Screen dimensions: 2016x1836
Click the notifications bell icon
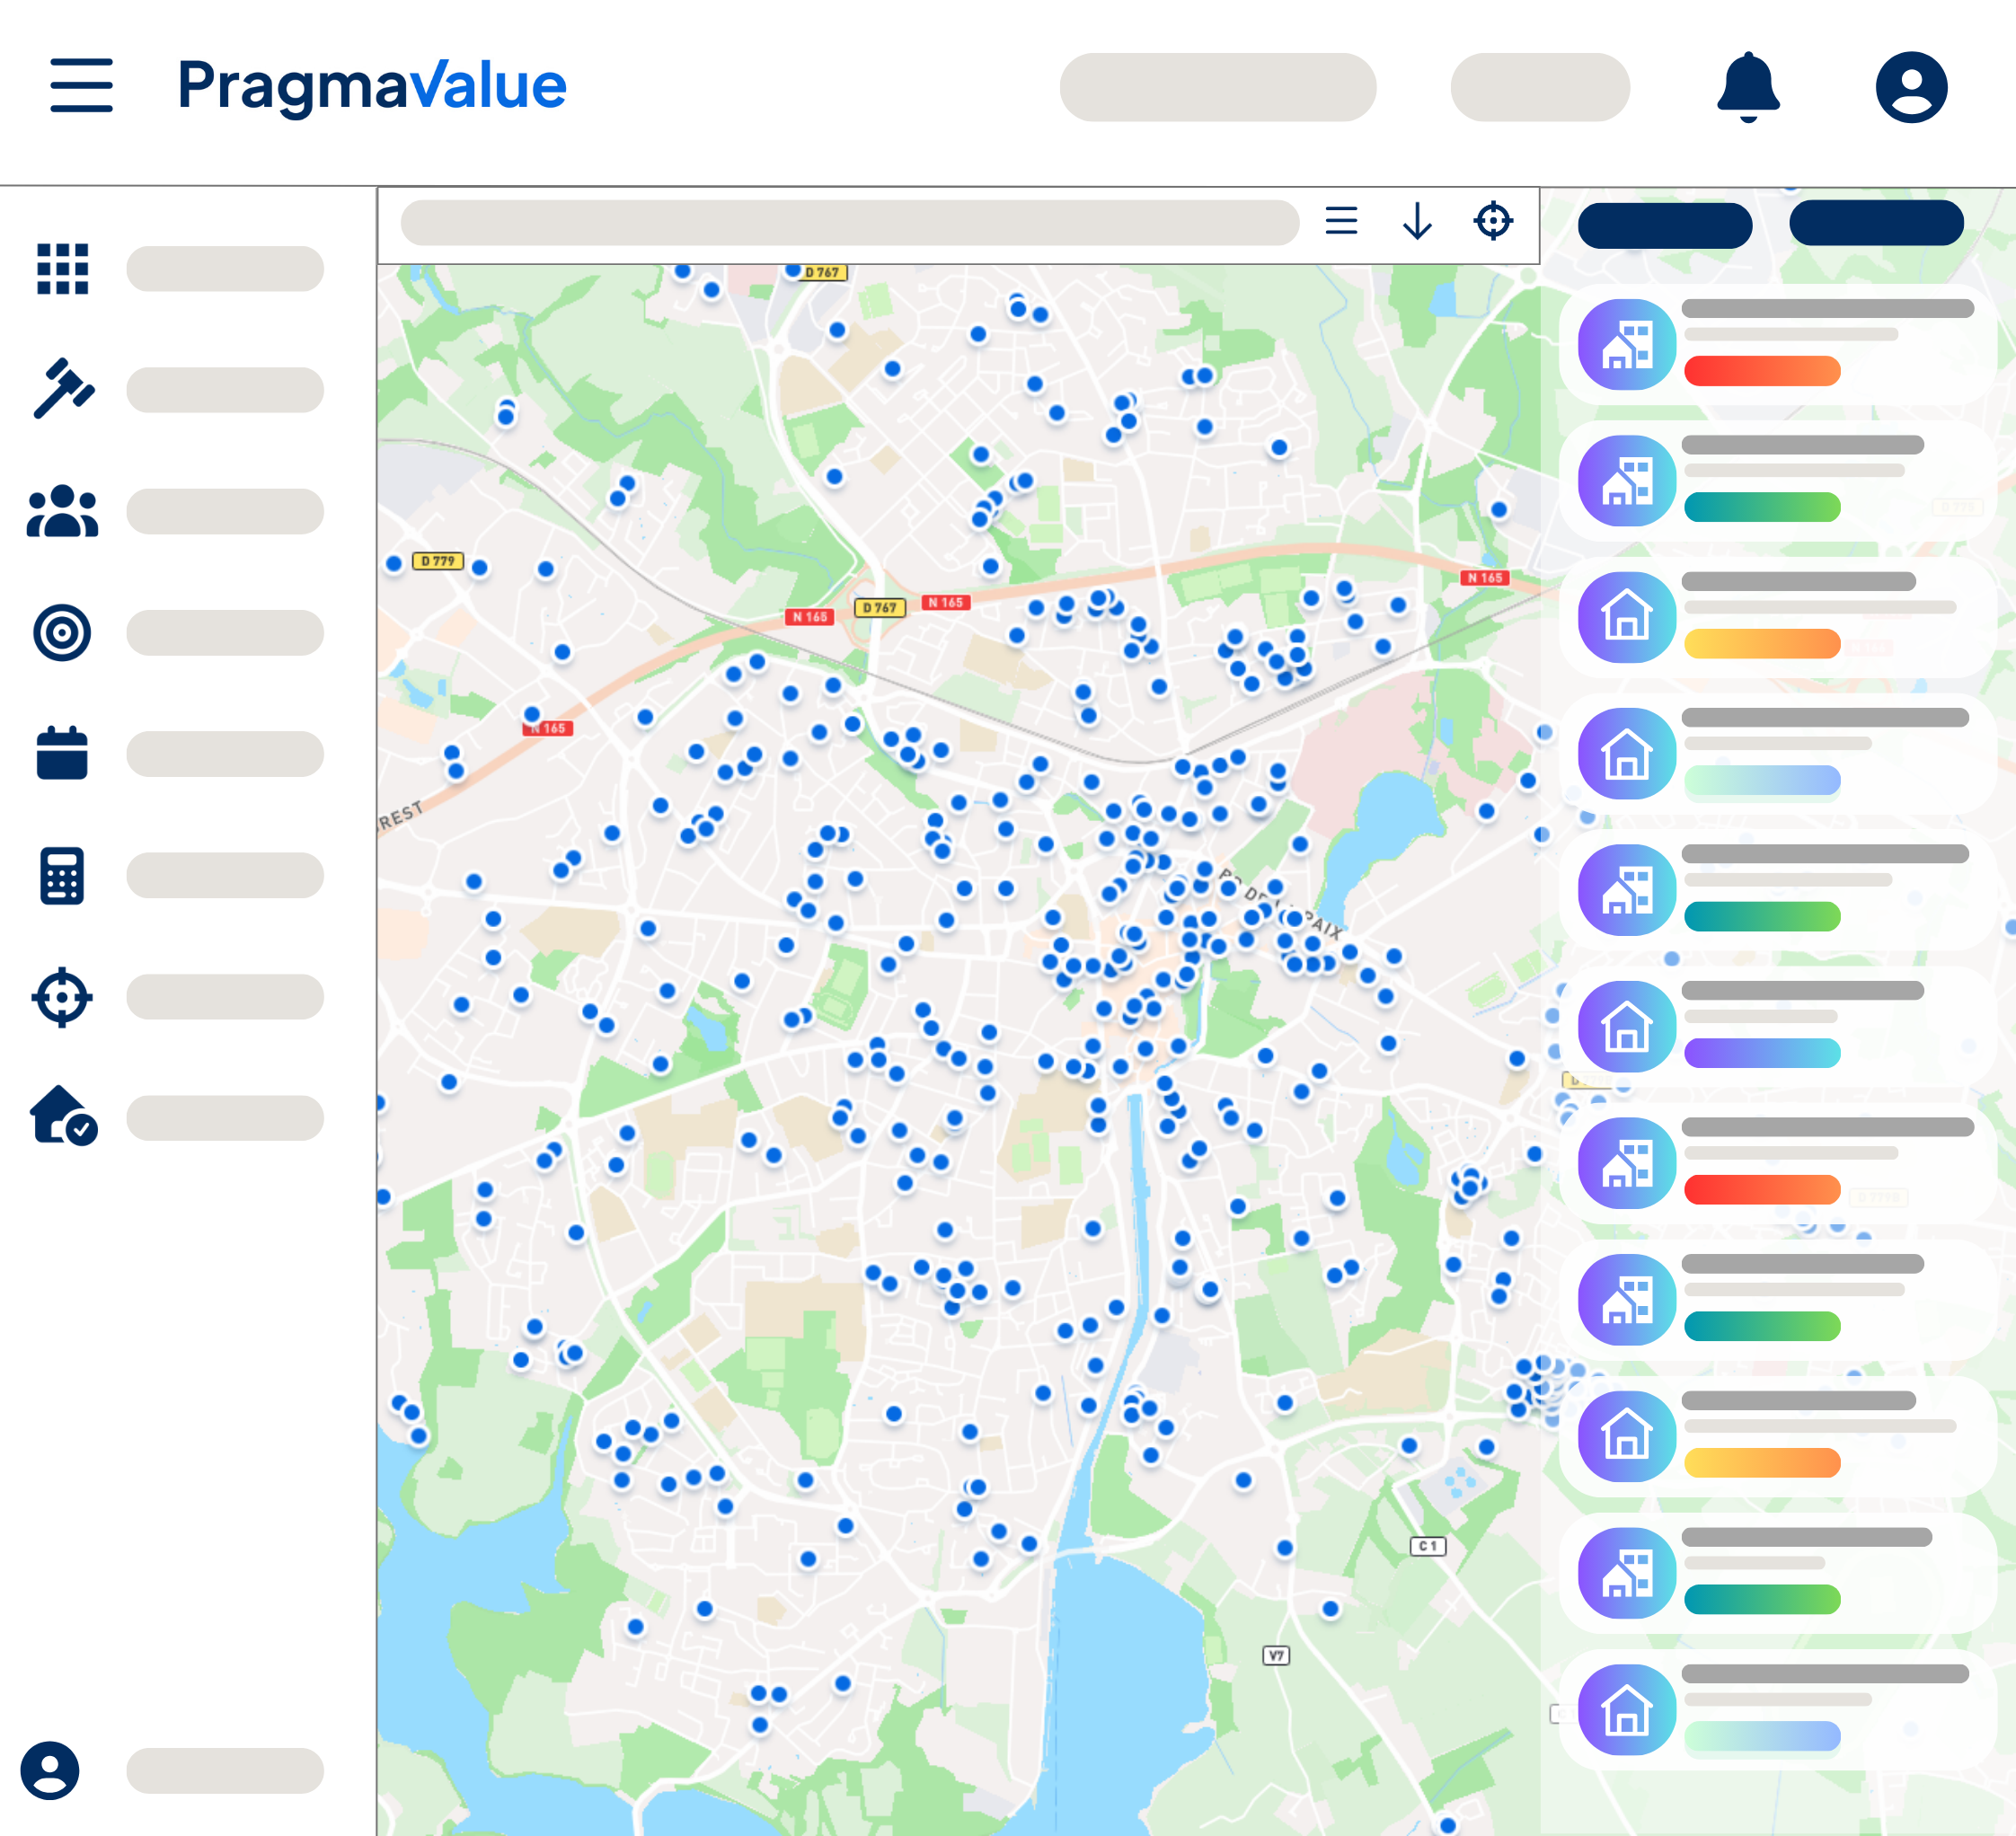click(1747, 87)
